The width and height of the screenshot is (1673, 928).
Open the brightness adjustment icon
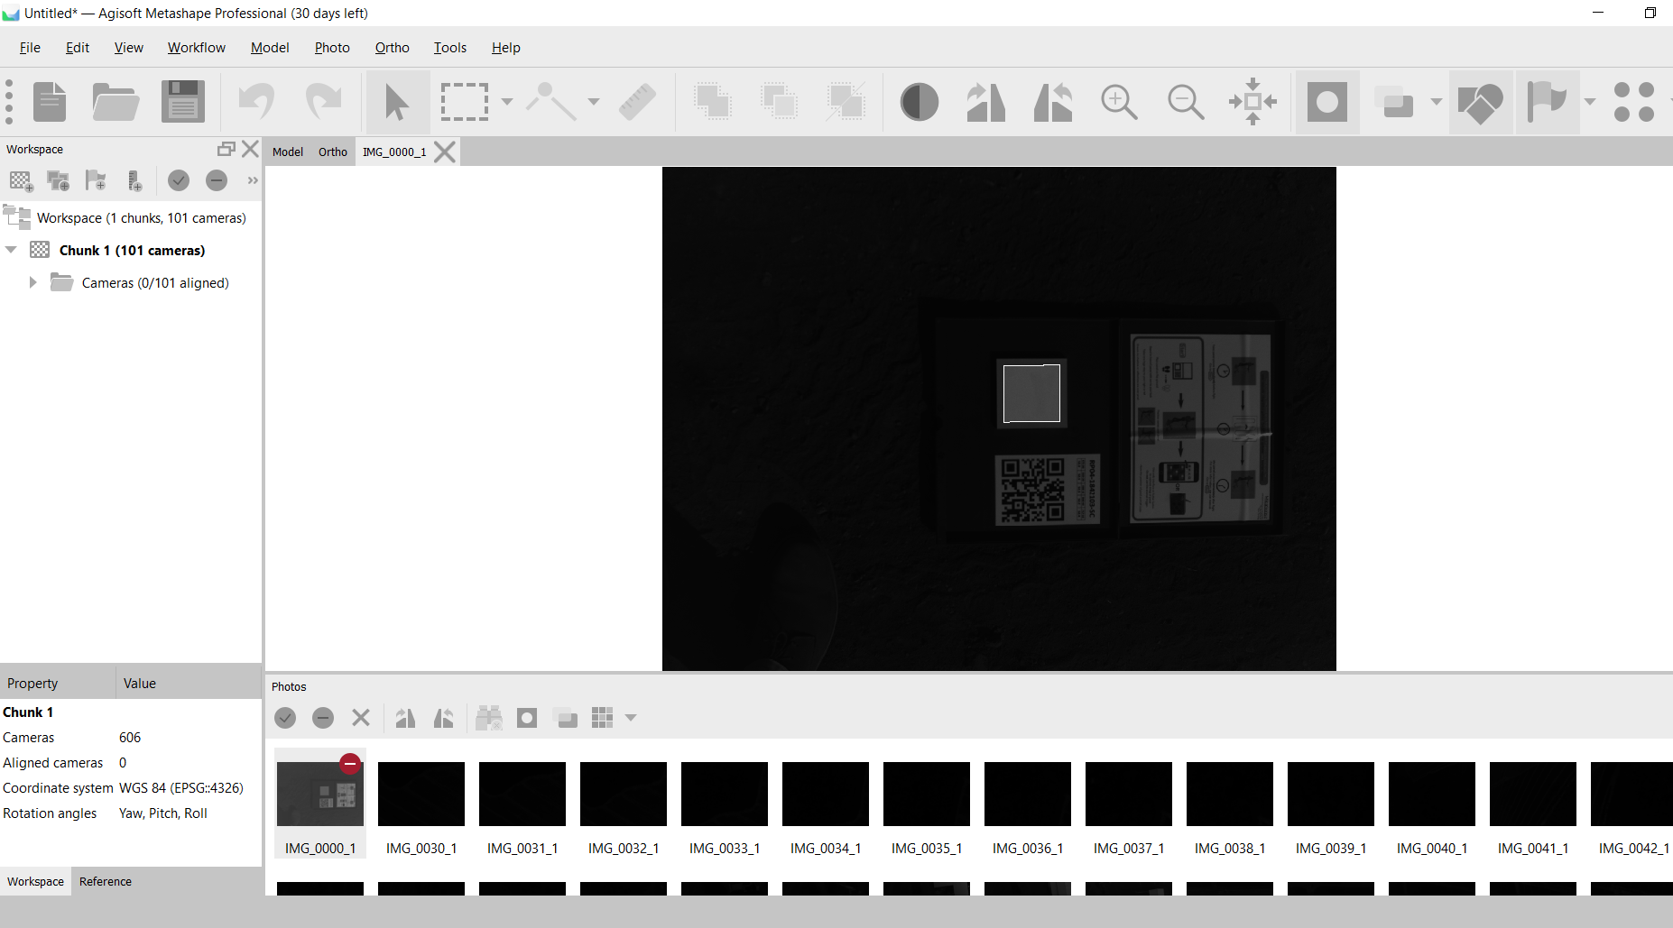tap(919, 101)
